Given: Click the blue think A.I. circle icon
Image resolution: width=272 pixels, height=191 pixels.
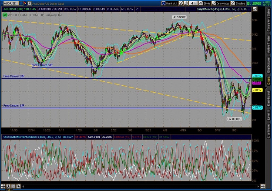Looking at the screenshot, I should (x=163, y=3).
